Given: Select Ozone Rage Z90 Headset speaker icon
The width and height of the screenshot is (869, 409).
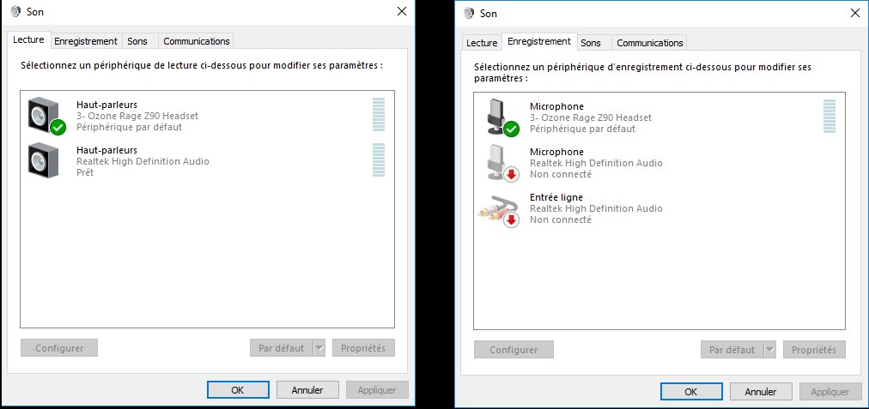Looking at the screenshot, I should [46, 116].
